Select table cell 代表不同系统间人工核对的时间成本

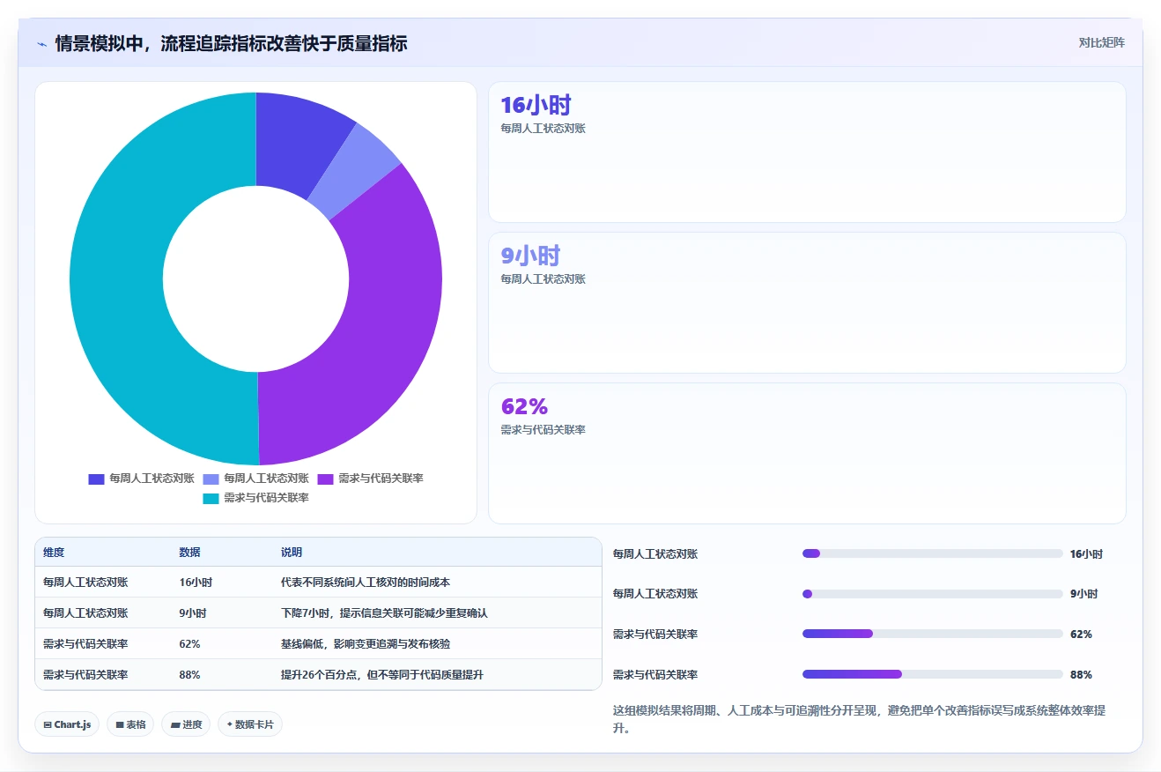point(366,583)
